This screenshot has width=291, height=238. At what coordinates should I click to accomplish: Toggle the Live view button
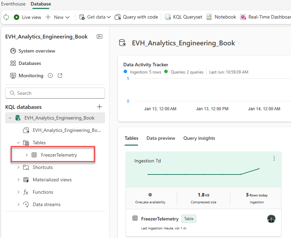click(28, 17)
